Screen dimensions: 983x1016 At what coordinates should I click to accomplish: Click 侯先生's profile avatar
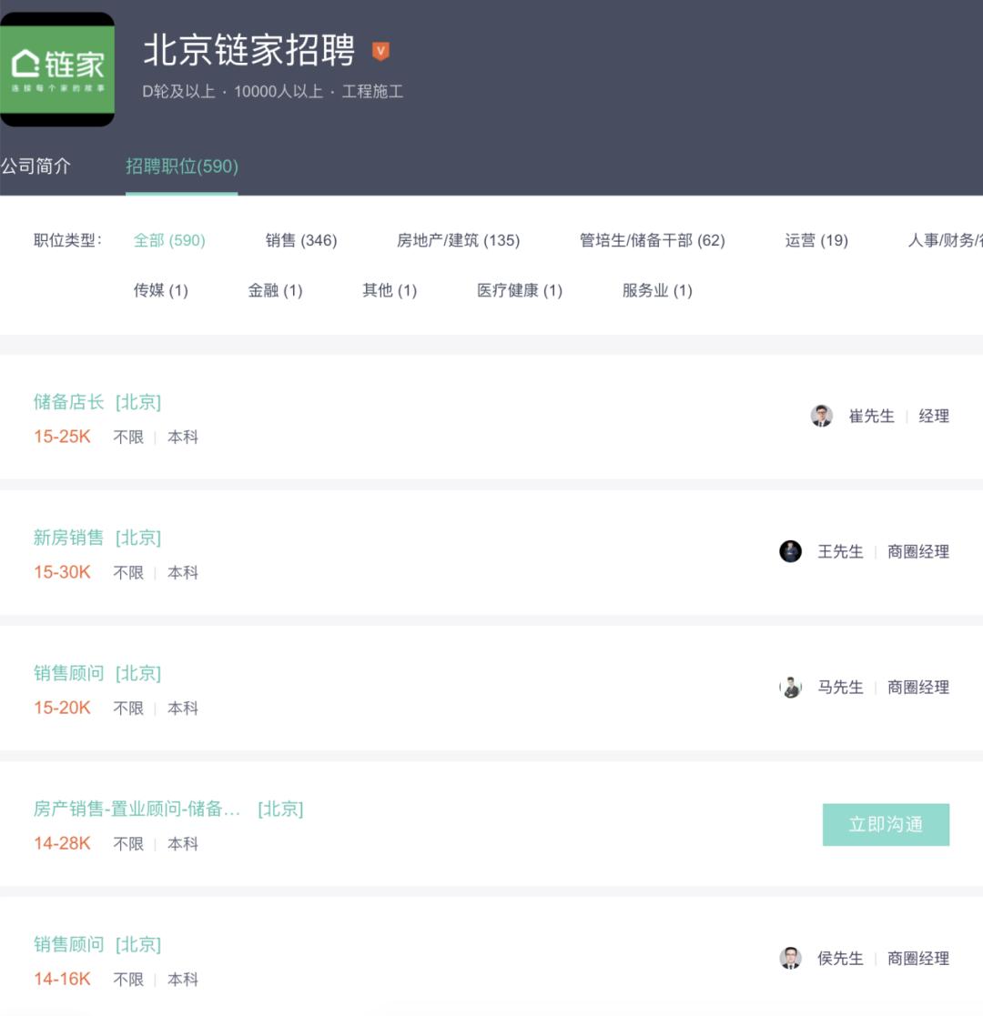click(790, 958)
